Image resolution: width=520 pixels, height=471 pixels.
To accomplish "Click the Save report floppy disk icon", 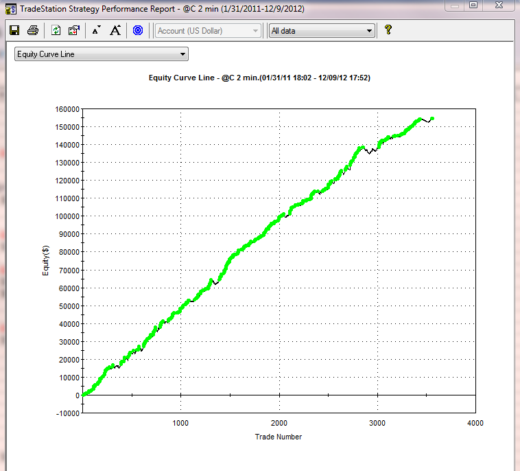I will (14, 30).
